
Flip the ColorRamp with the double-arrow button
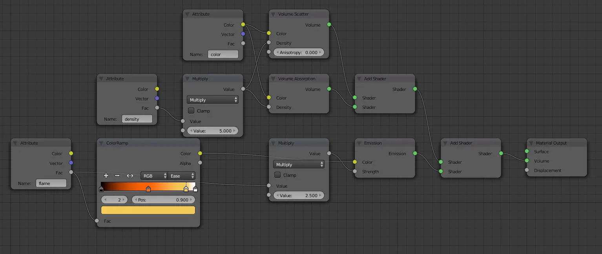tap(130, 176)
